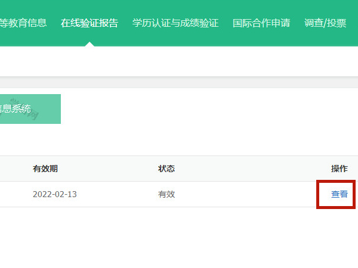Click the triangle indicator under 在线验证报告
Viewport: 358px width, 268px height.
coord(89,43)
